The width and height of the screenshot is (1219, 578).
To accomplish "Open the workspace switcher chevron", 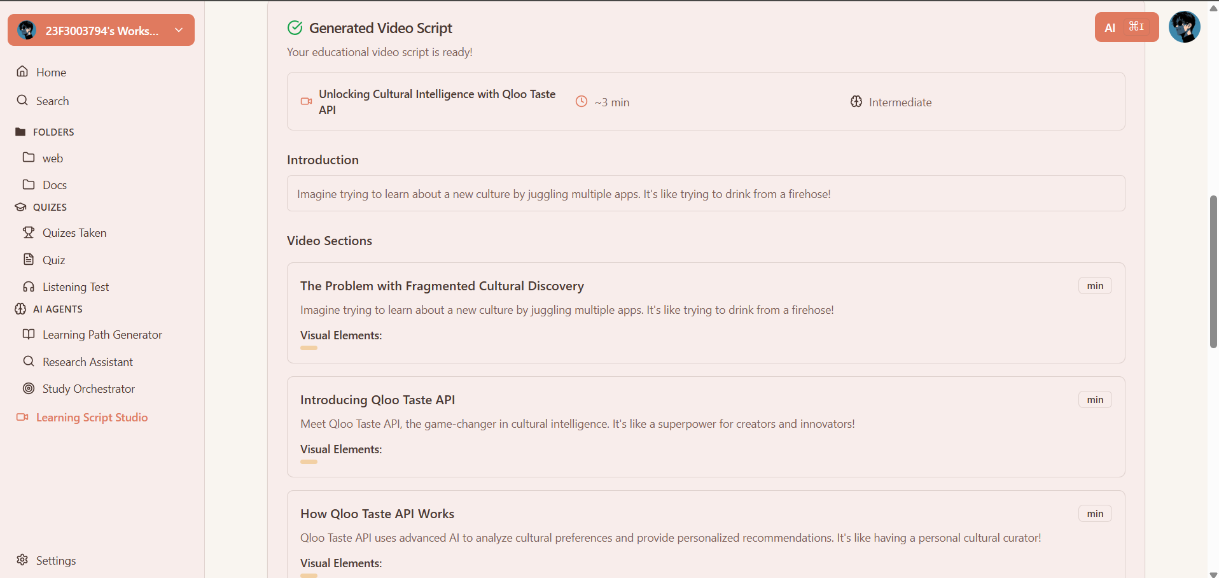I will pyautogui.click(x=179, y=30).
